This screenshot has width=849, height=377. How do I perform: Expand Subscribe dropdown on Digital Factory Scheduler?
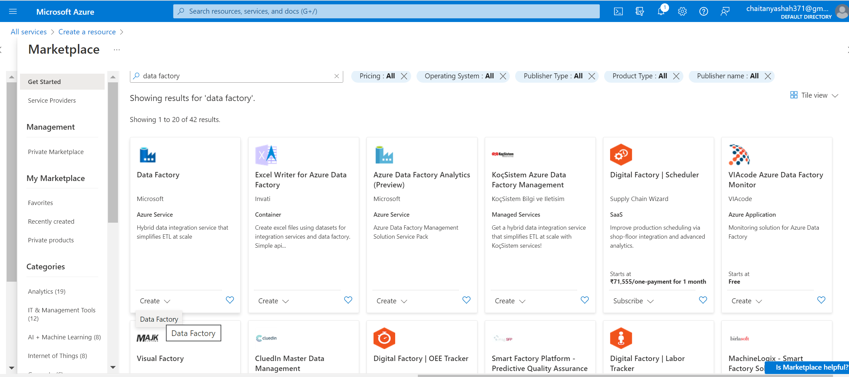click(633, 301)
